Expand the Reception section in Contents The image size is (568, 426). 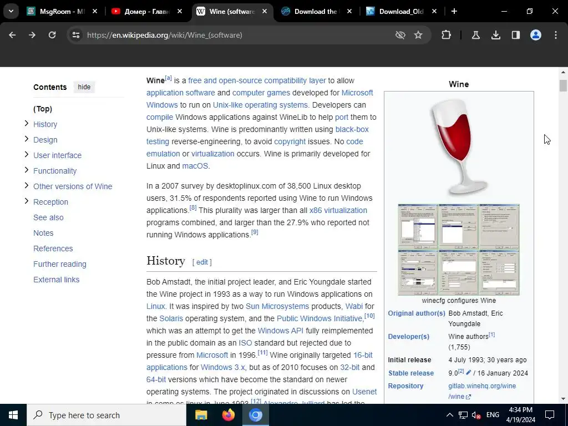click(x=26, y=201)
